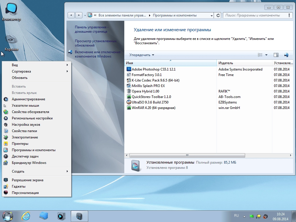Refresh the address bar location
Viewport: 296px width, 222px height.
(x=218, y=16)
